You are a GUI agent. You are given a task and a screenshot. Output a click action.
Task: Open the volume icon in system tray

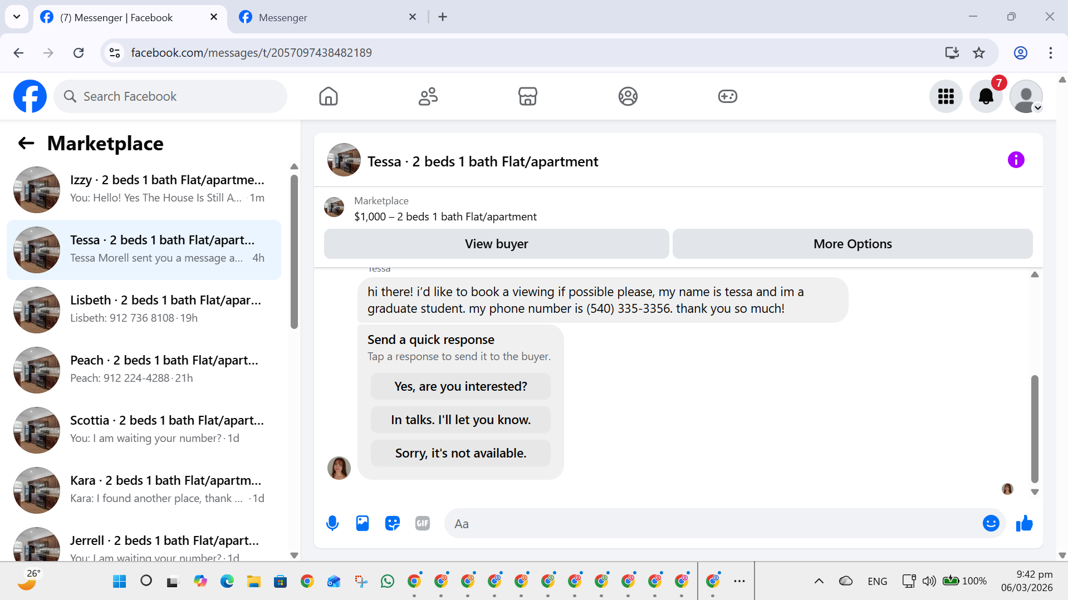click(929, 581)
